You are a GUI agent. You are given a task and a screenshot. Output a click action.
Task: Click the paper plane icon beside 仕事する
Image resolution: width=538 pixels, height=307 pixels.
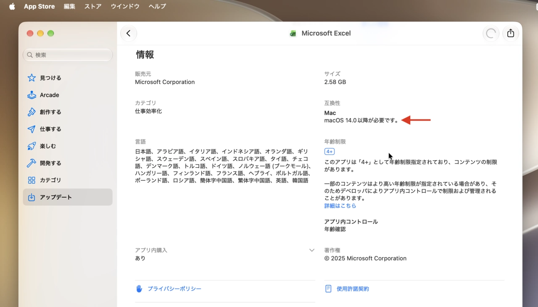tap(32, 129)
